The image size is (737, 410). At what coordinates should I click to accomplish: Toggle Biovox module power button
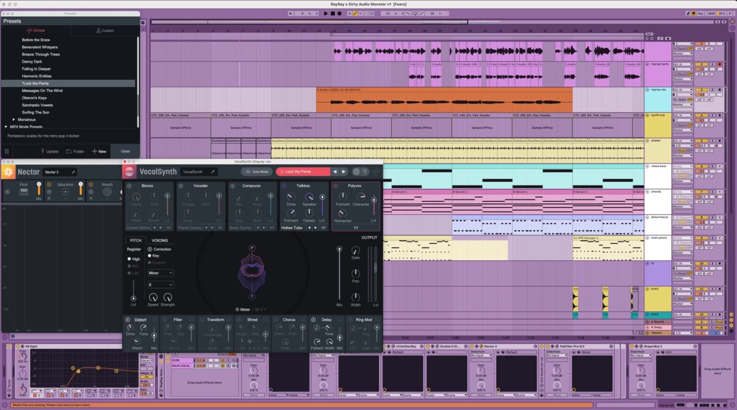(130, 185)
